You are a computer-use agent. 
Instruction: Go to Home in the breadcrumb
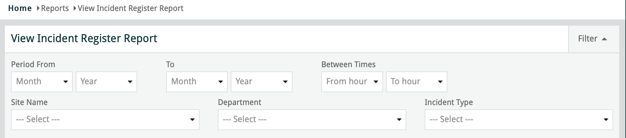point(20,8)
